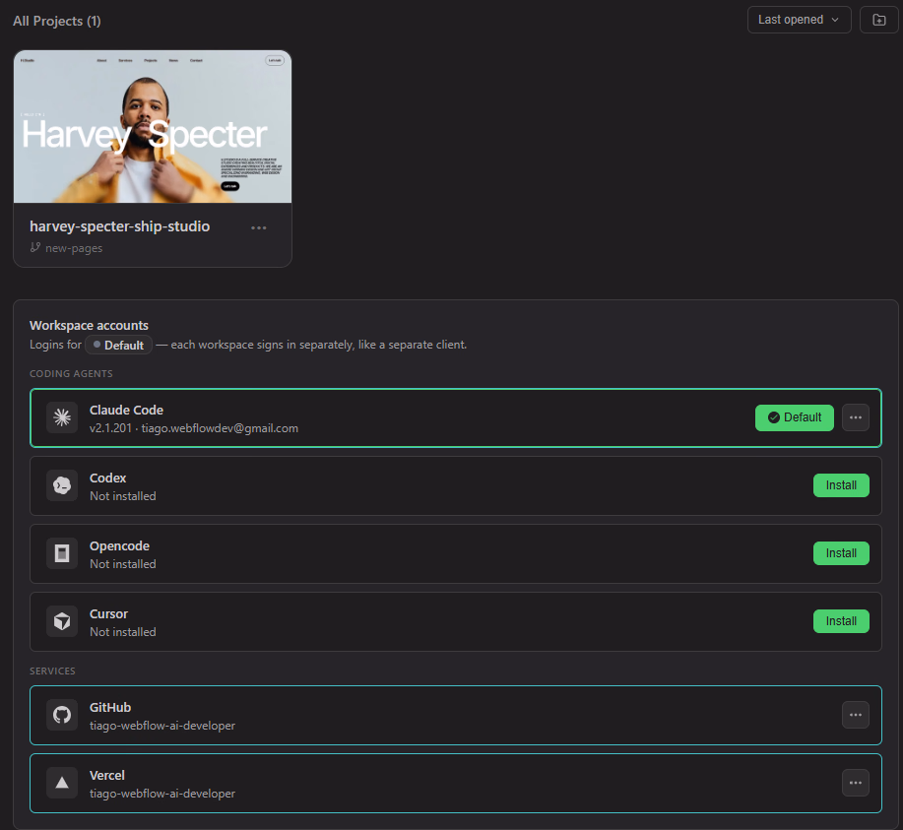Click the Vercel service name
This screenshot has width=903, height=830.
106,775
